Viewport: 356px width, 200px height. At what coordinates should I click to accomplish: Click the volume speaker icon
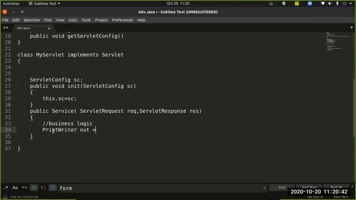pyautogui.click(x=330, y=3)
